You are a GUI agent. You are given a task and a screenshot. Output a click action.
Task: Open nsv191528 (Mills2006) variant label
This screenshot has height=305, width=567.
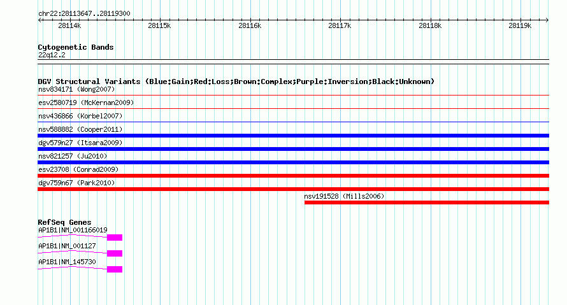tap(344, 196)
